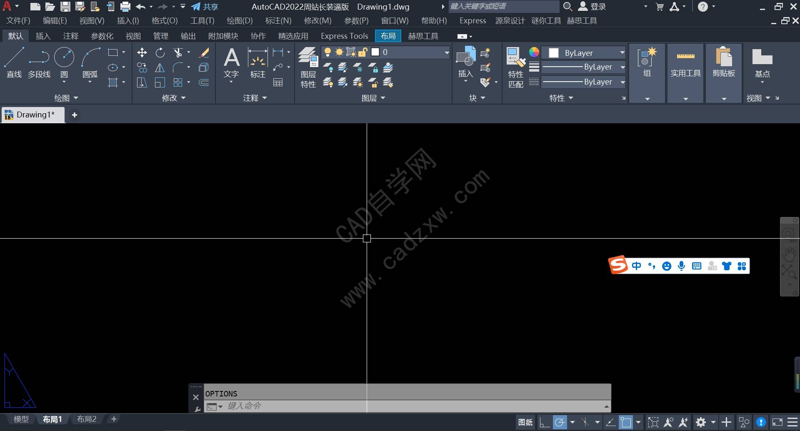Click the command line input field
Image resolution: width=800 pixels, height=431 pixels.
[x=412, y=406]
